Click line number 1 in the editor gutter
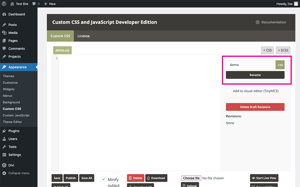The height and width of the screenshot is (187, 300). [x=57, y=58]
